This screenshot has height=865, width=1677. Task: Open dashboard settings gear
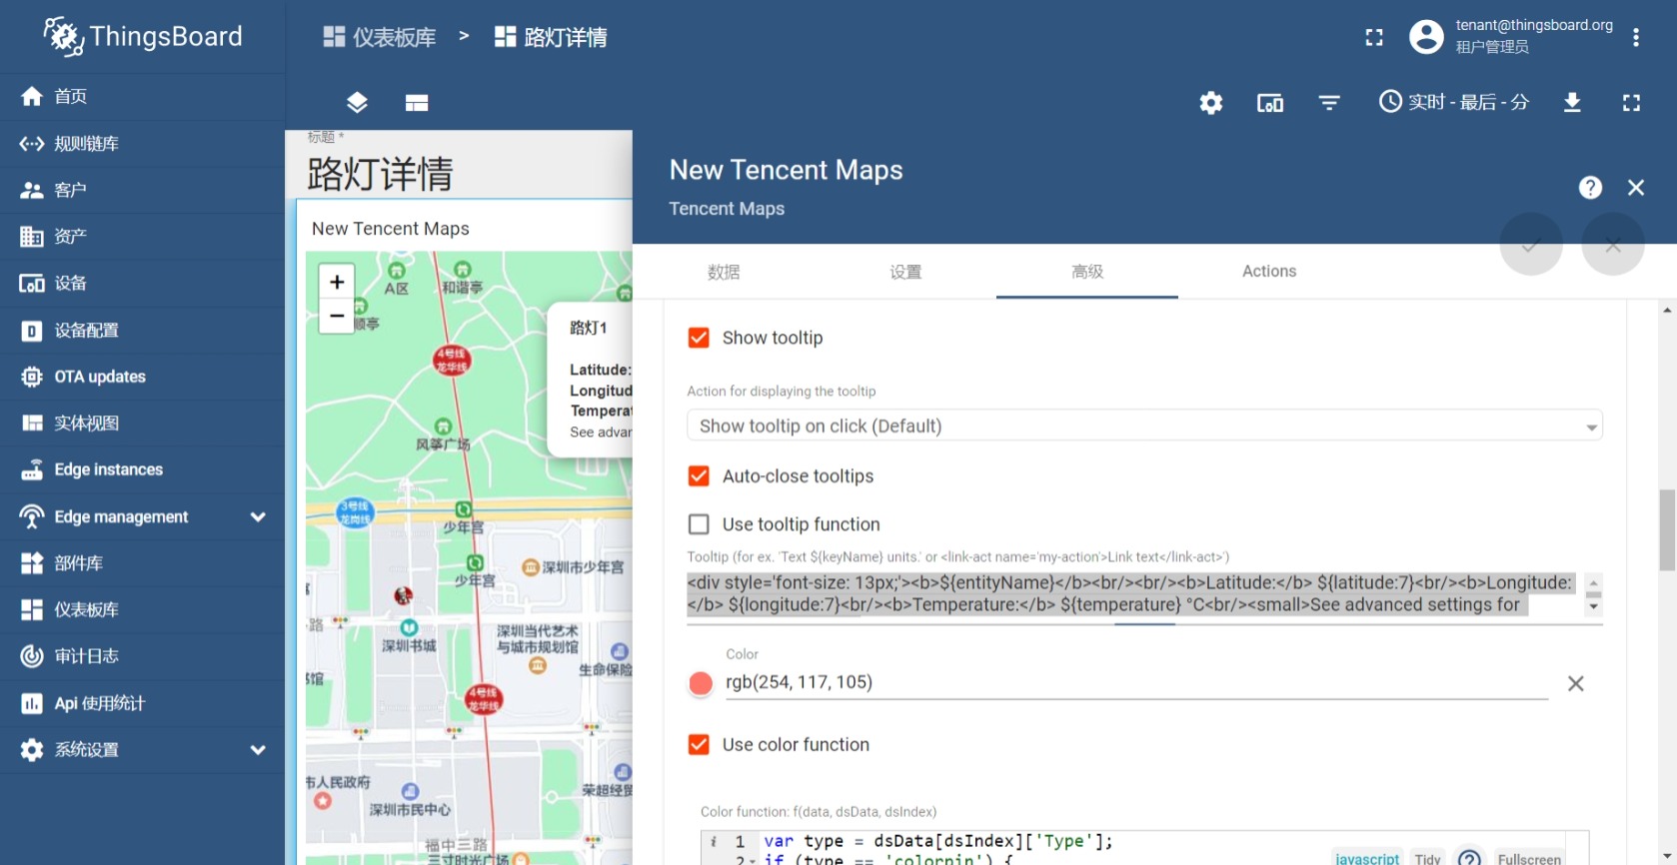click(1211, 103)
